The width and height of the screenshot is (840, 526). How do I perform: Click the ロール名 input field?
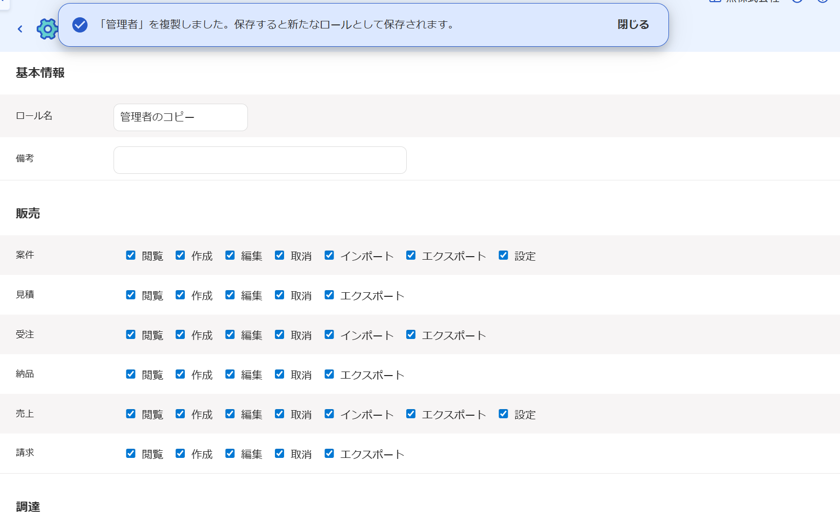[181, 117]
